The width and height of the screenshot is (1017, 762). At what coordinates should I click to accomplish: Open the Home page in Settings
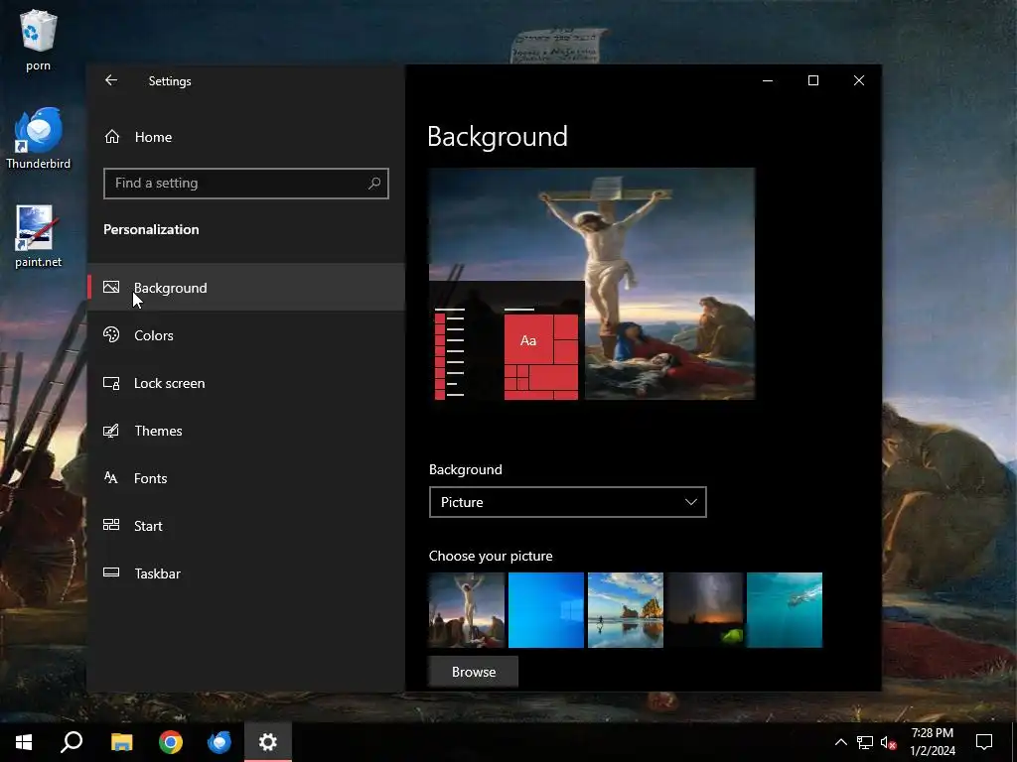point(246,137)
